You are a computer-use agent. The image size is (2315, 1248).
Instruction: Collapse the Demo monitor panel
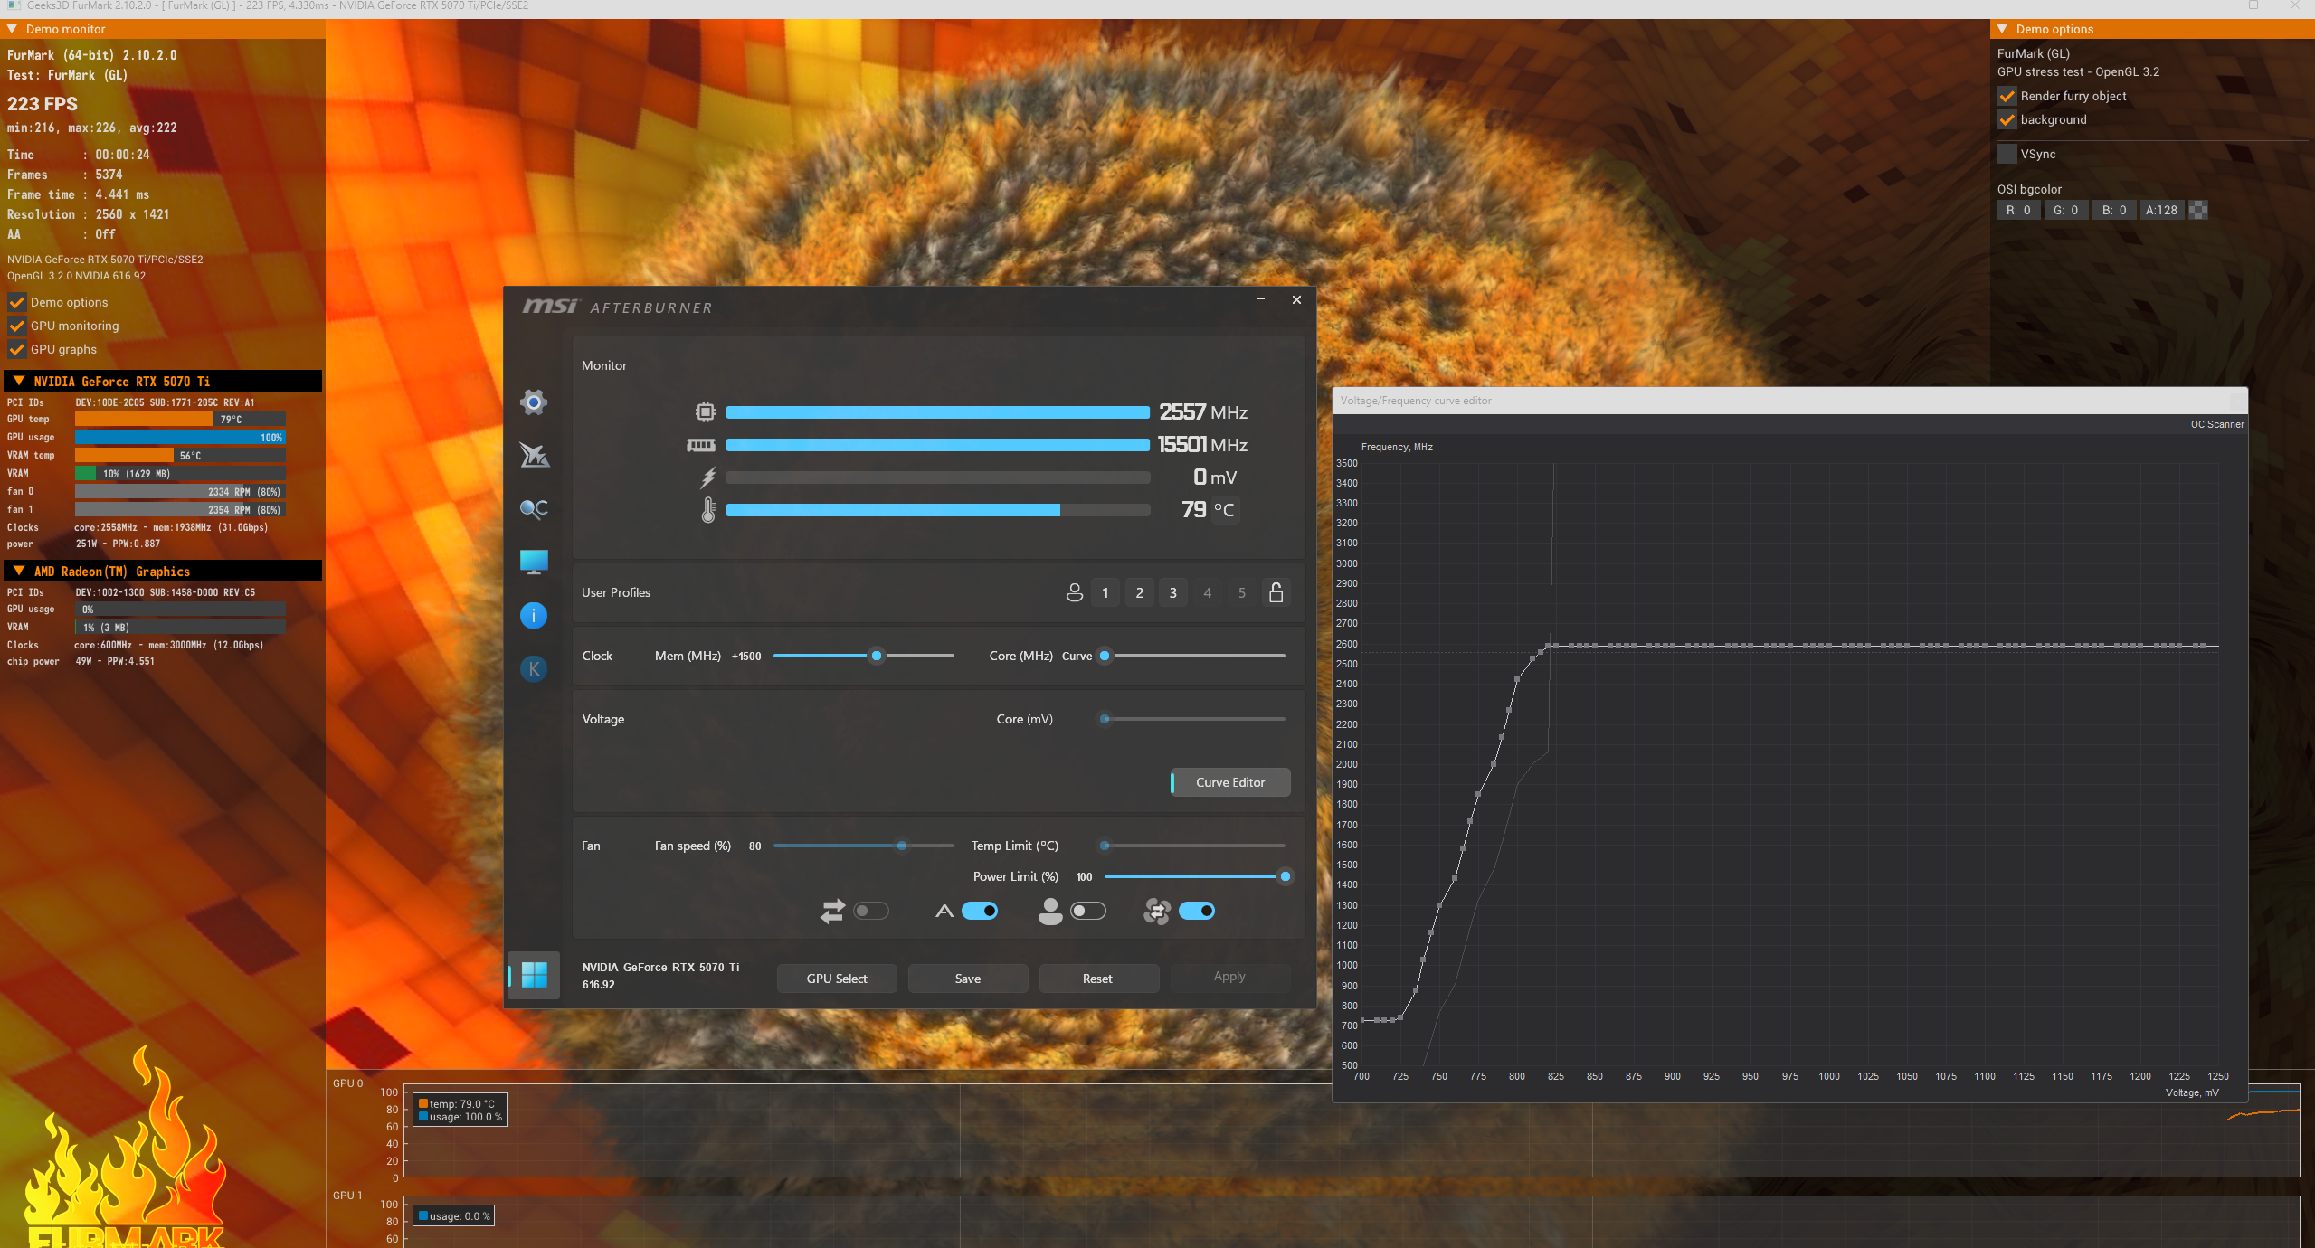(x=12, y=29)
